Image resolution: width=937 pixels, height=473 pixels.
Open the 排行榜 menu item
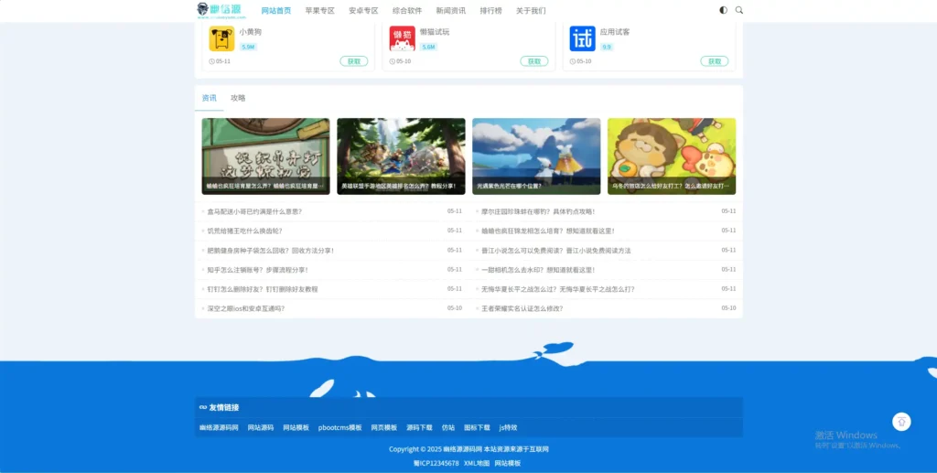490,11
